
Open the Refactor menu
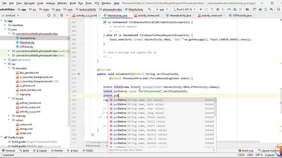pos(62,3)
